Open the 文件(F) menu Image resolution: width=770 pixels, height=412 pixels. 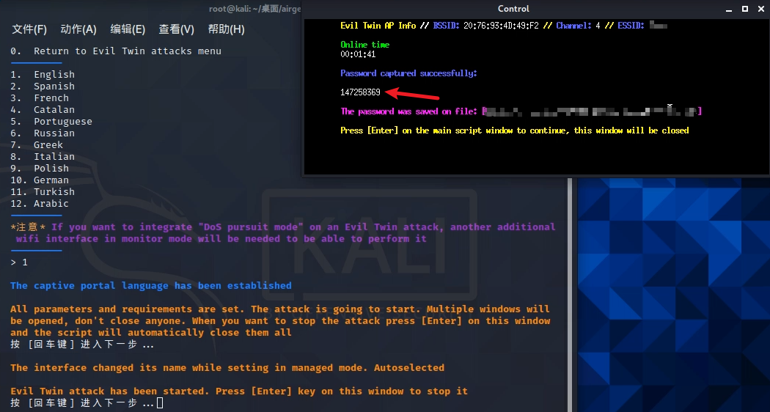pos(29,29)
